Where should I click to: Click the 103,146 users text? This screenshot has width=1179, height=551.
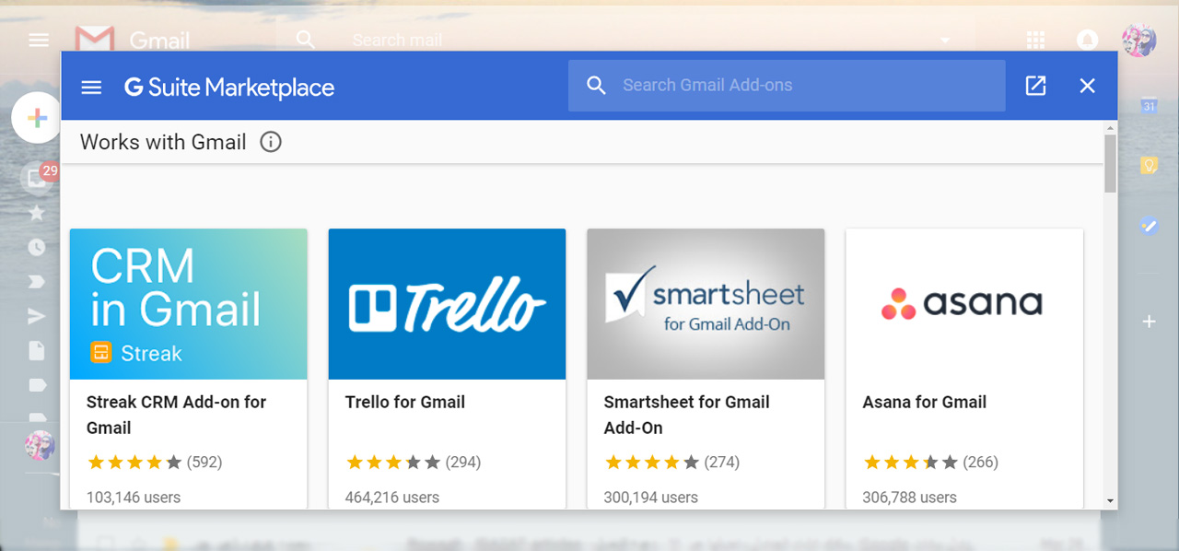[134, 497]
